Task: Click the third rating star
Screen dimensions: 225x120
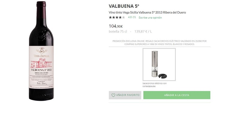Action: (x=117, y=17)
